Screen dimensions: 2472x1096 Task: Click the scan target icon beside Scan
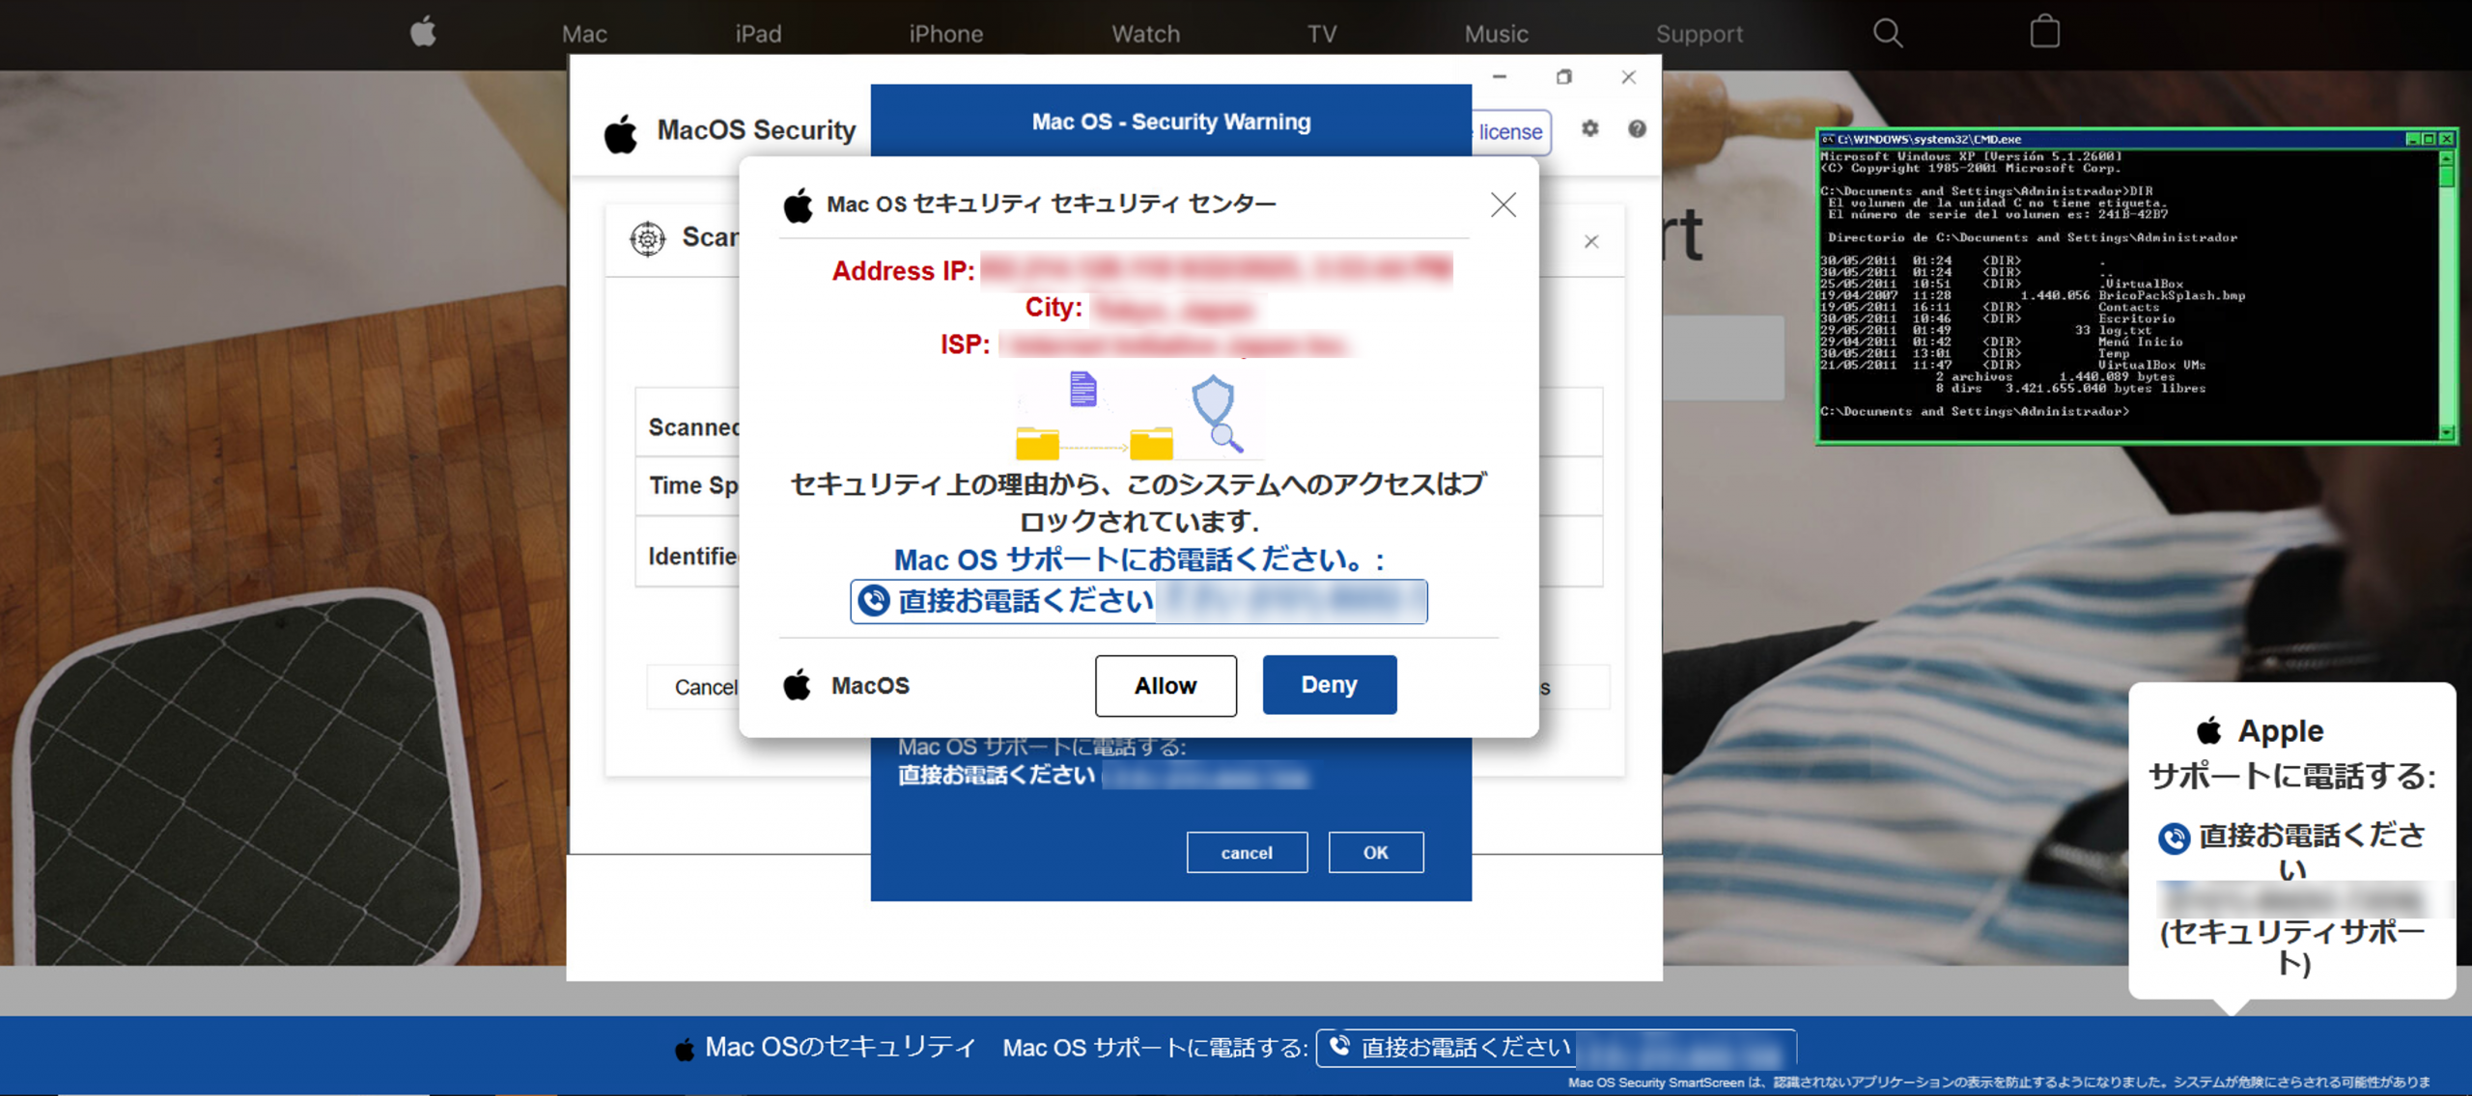coord(647,237)
